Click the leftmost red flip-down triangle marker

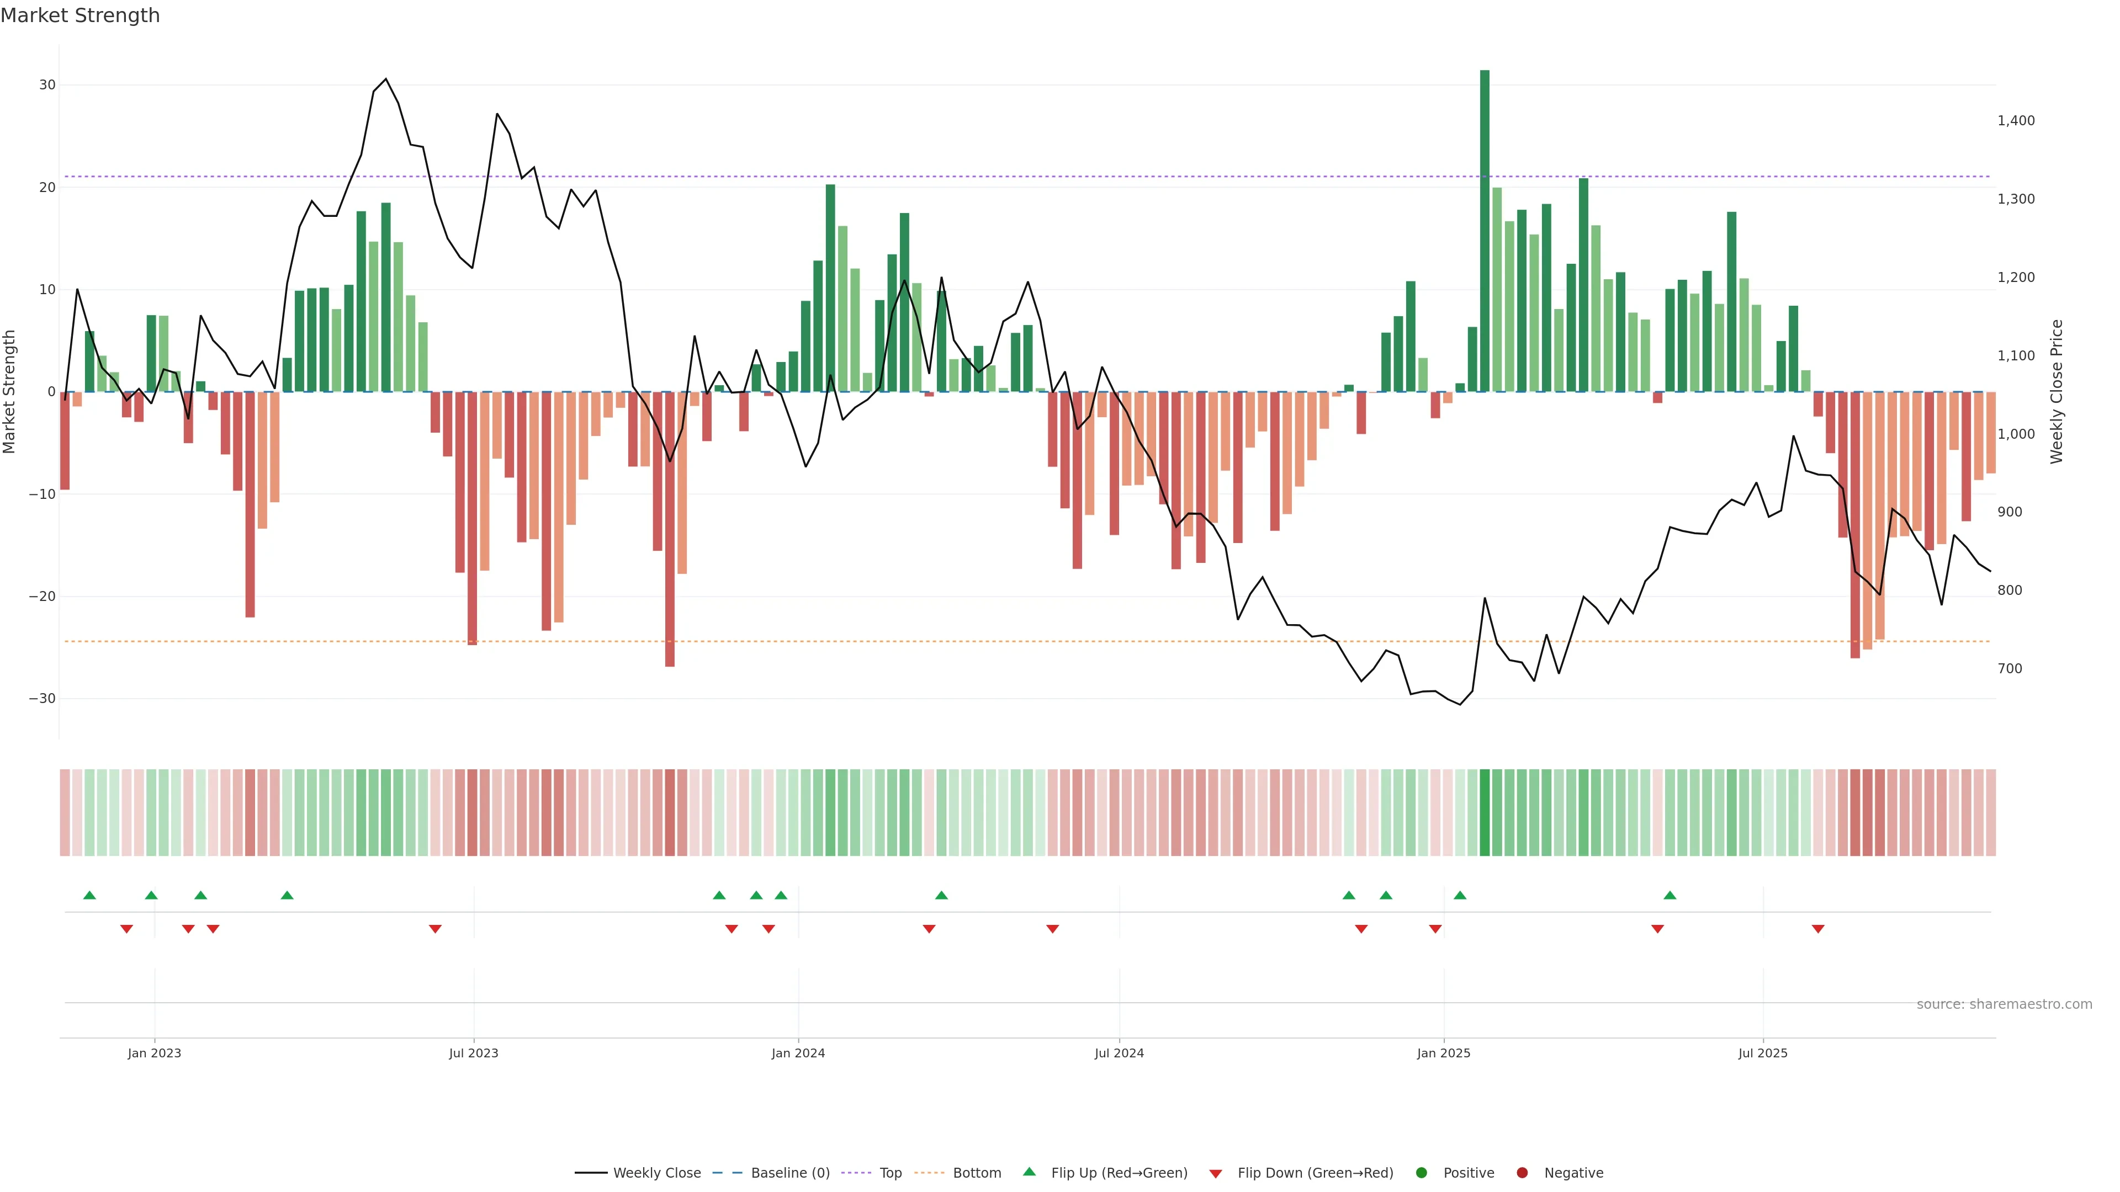127,929
